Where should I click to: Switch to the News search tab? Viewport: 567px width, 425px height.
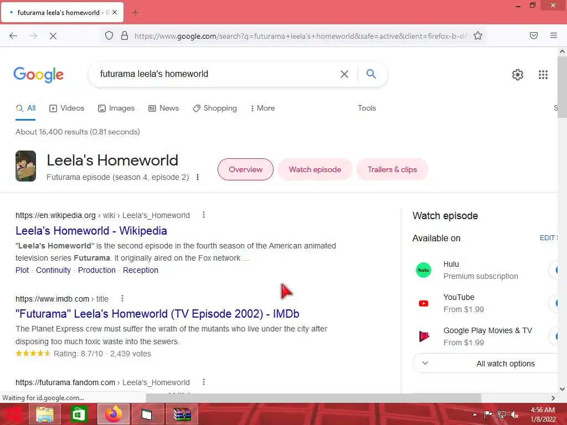tap(164, 108)
